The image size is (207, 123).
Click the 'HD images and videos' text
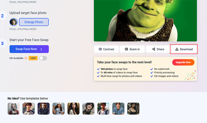tap(166, 76)
